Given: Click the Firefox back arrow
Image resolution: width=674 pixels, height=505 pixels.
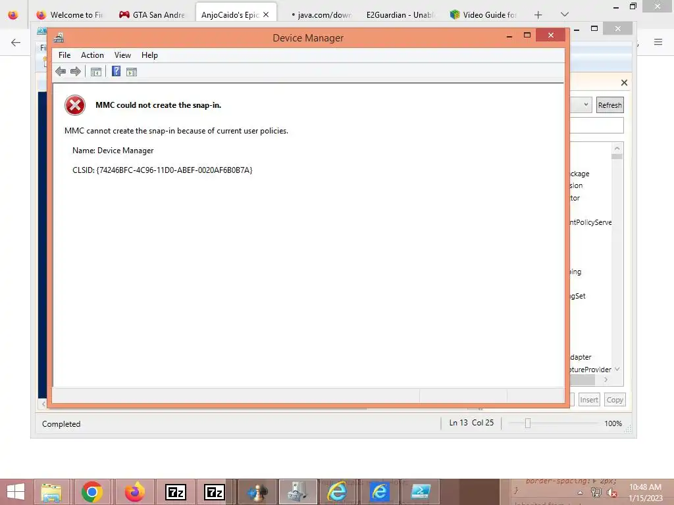Looking at the screenshot, I should 16,42.
